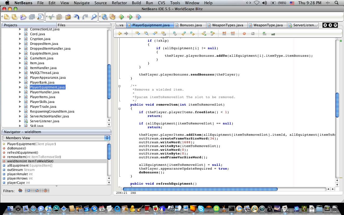The width and height of the screenshot is (344, 215).
Task: Expand the Cord.java tree node
Action: pos(20,34)
